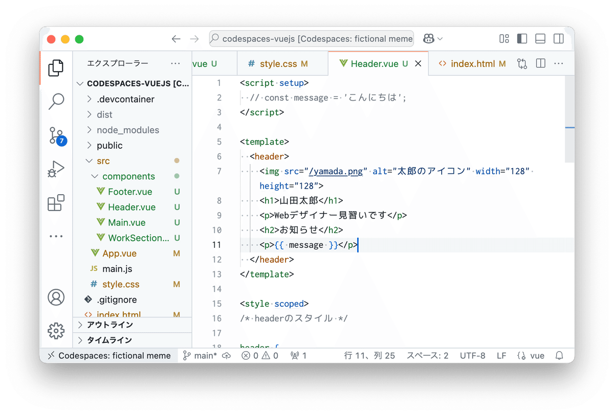Open the Explorer view in activity bar
Screen dimensions: 614x415
56,68
